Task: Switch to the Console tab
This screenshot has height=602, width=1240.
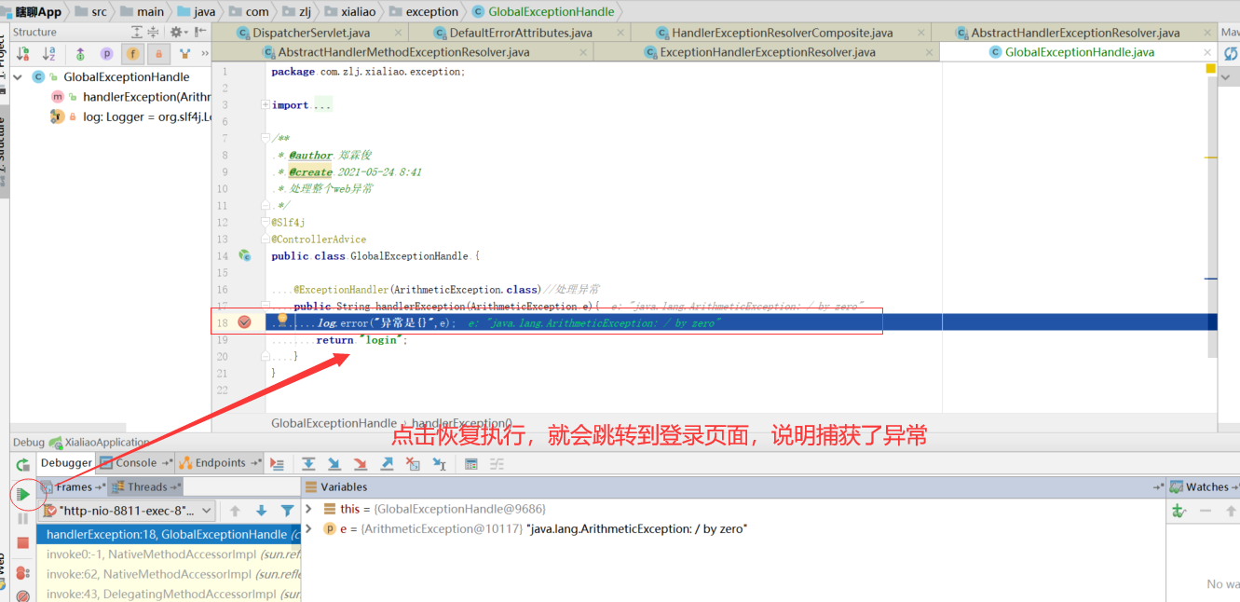Action: point(136,462)
